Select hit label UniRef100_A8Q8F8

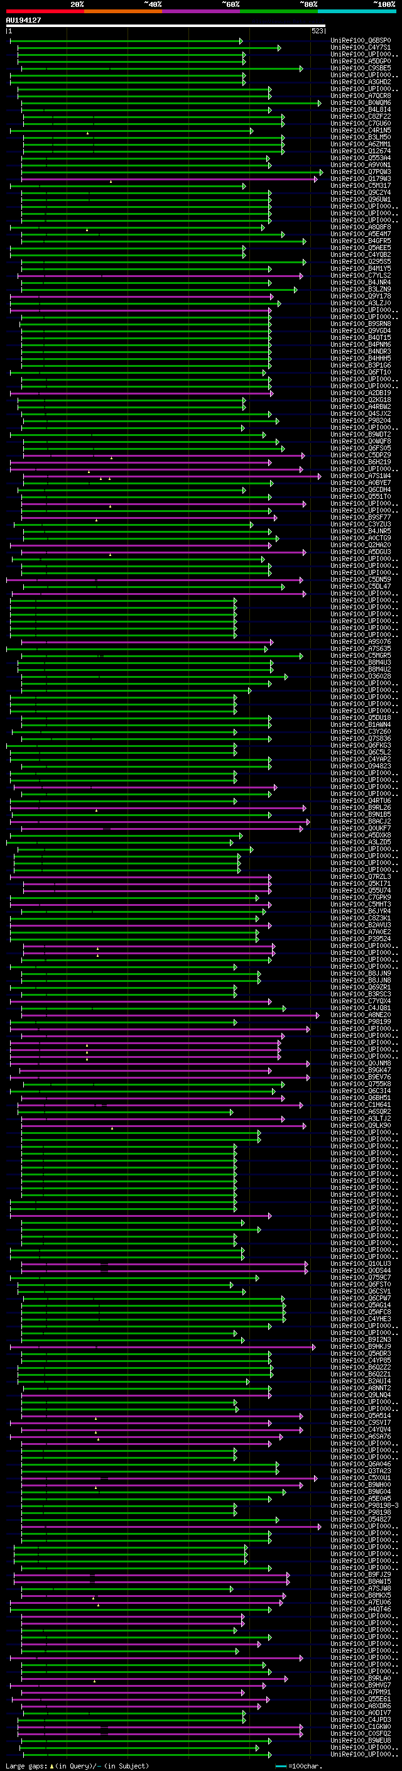(361, 227)
